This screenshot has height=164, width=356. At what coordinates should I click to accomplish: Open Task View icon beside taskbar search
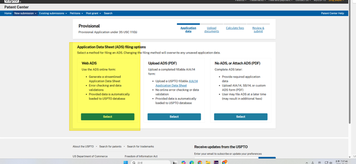[x=175, y=162]
